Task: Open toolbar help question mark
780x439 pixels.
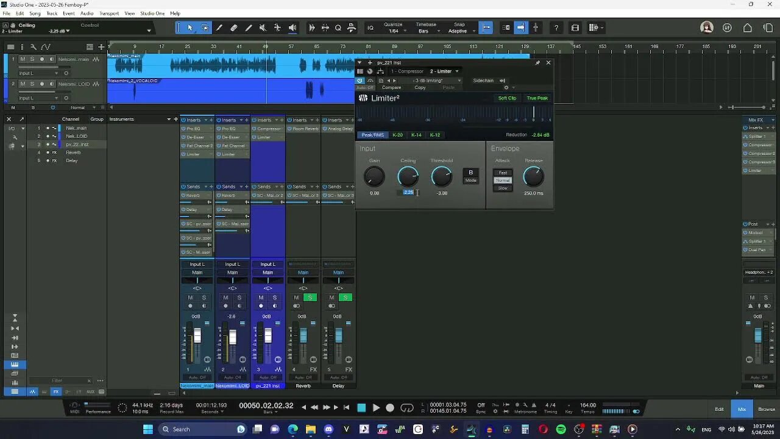Action: [556, 27]
